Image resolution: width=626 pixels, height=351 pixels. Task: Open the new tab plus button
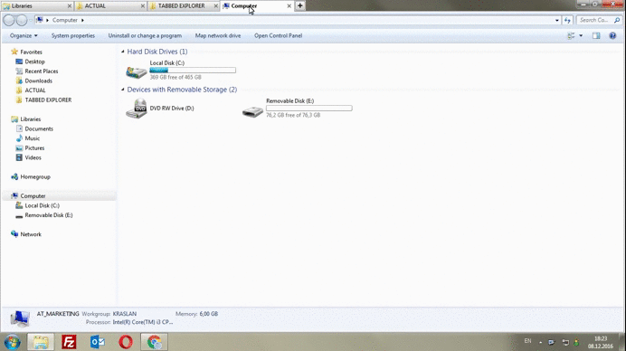(299, 6)
